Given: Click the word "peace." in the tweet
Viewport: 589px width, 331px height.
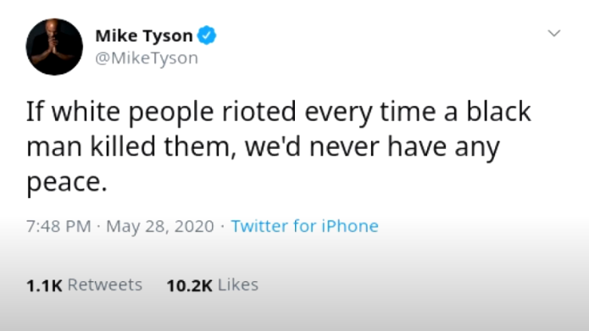Looking at the screenshot, I should [x=67, y=183].
